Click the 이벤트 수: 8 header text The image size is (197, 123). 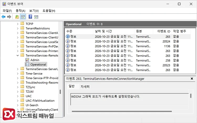click(x=94, y=24)
